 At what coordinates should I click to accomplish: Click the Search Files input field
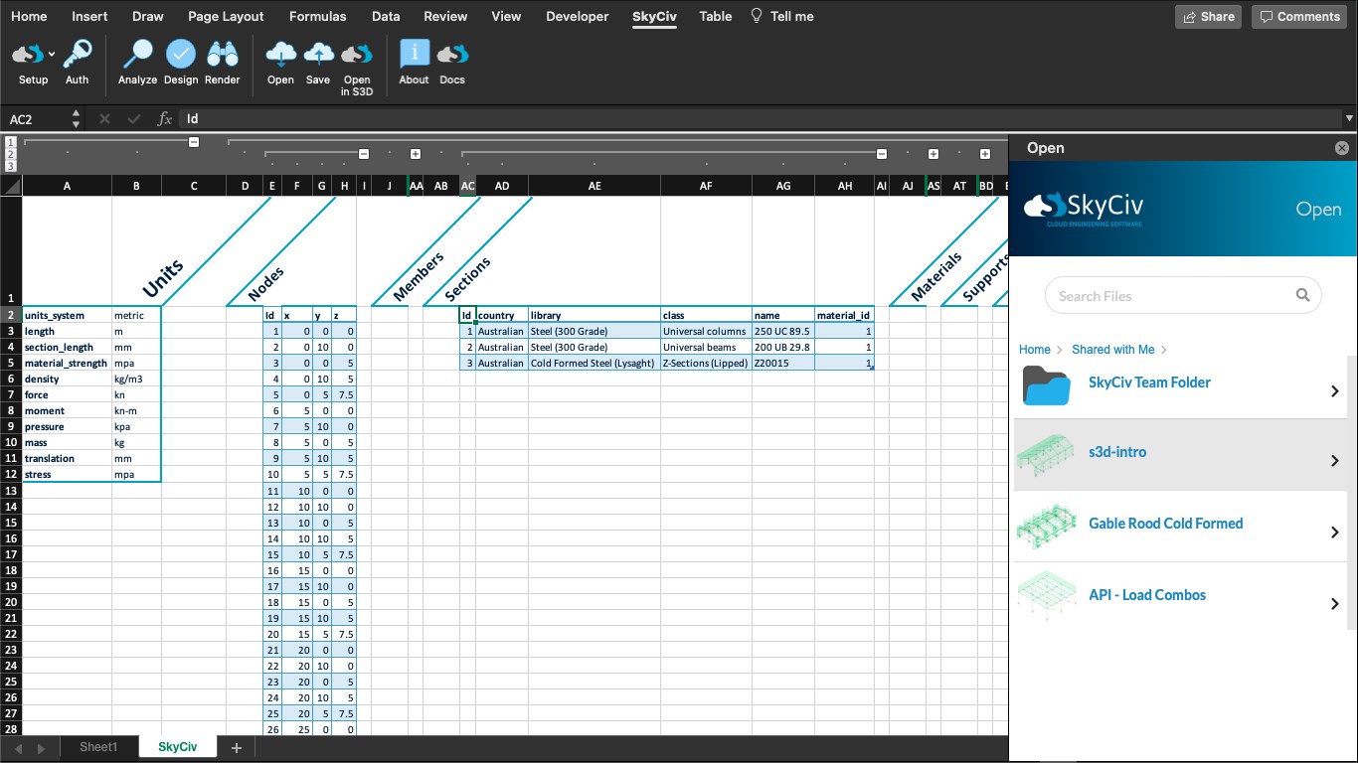click(x=1183, y=295)
